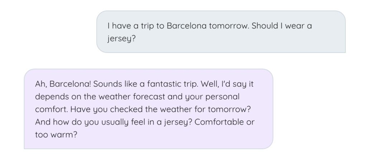This screenshot has height=157, width=367.
Task: Click "Should I wear a" in the user message
Action: click(x=282, y=26)
